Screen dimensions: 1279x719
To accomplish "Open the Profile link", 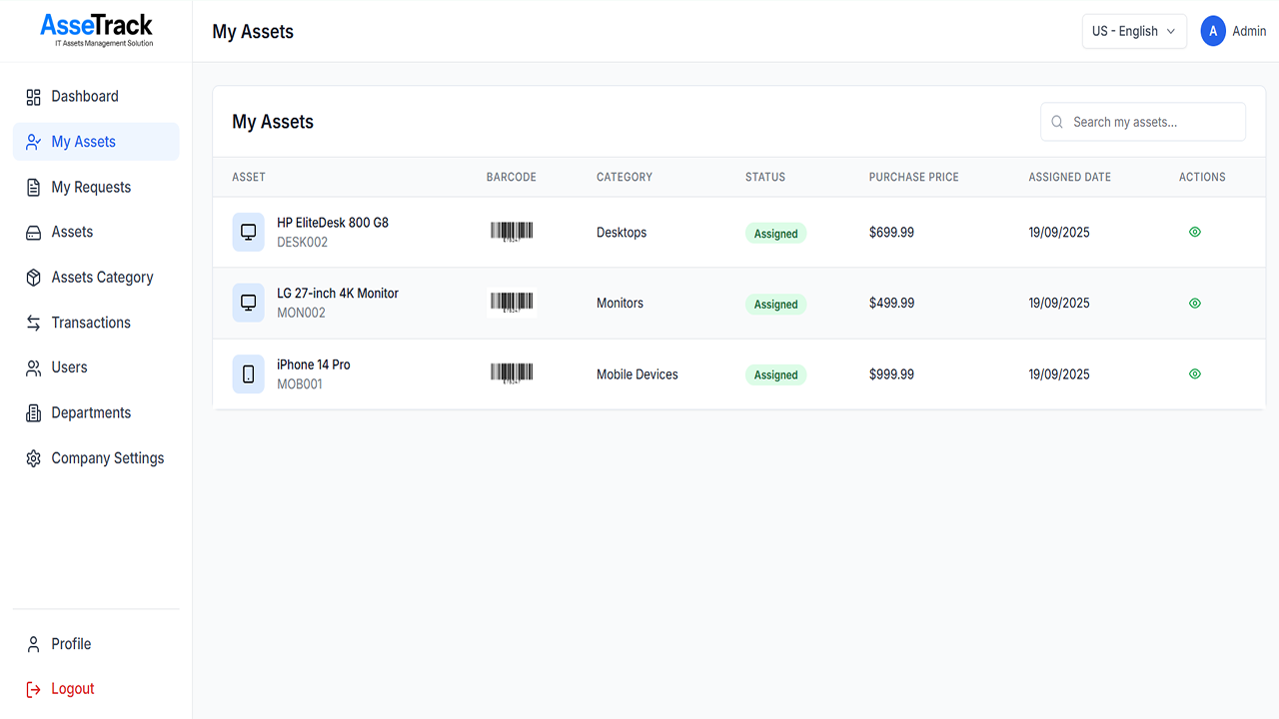I will point(71,644).
